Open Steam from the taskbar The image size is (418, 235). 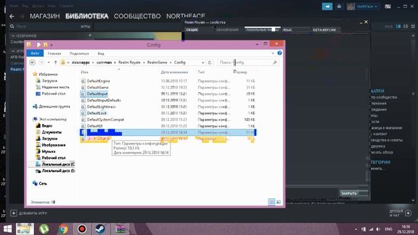point(101,229)
